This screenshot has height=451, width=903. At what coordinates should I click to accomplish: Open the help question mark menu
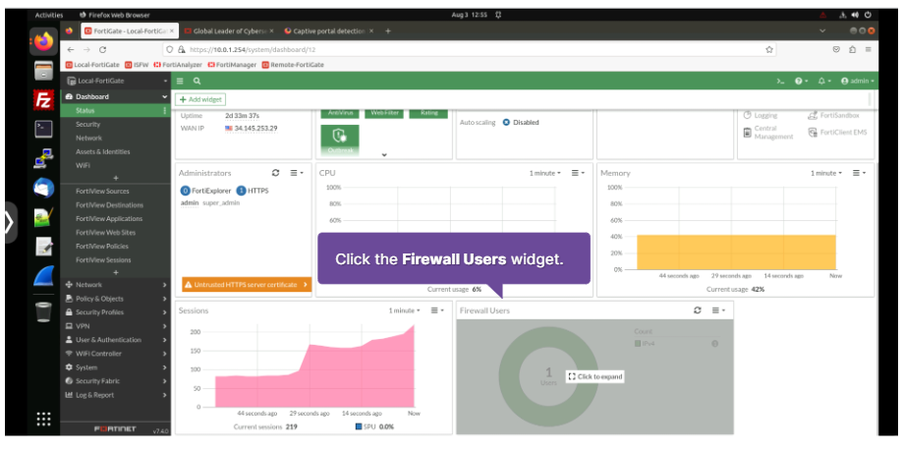[801, 82]
